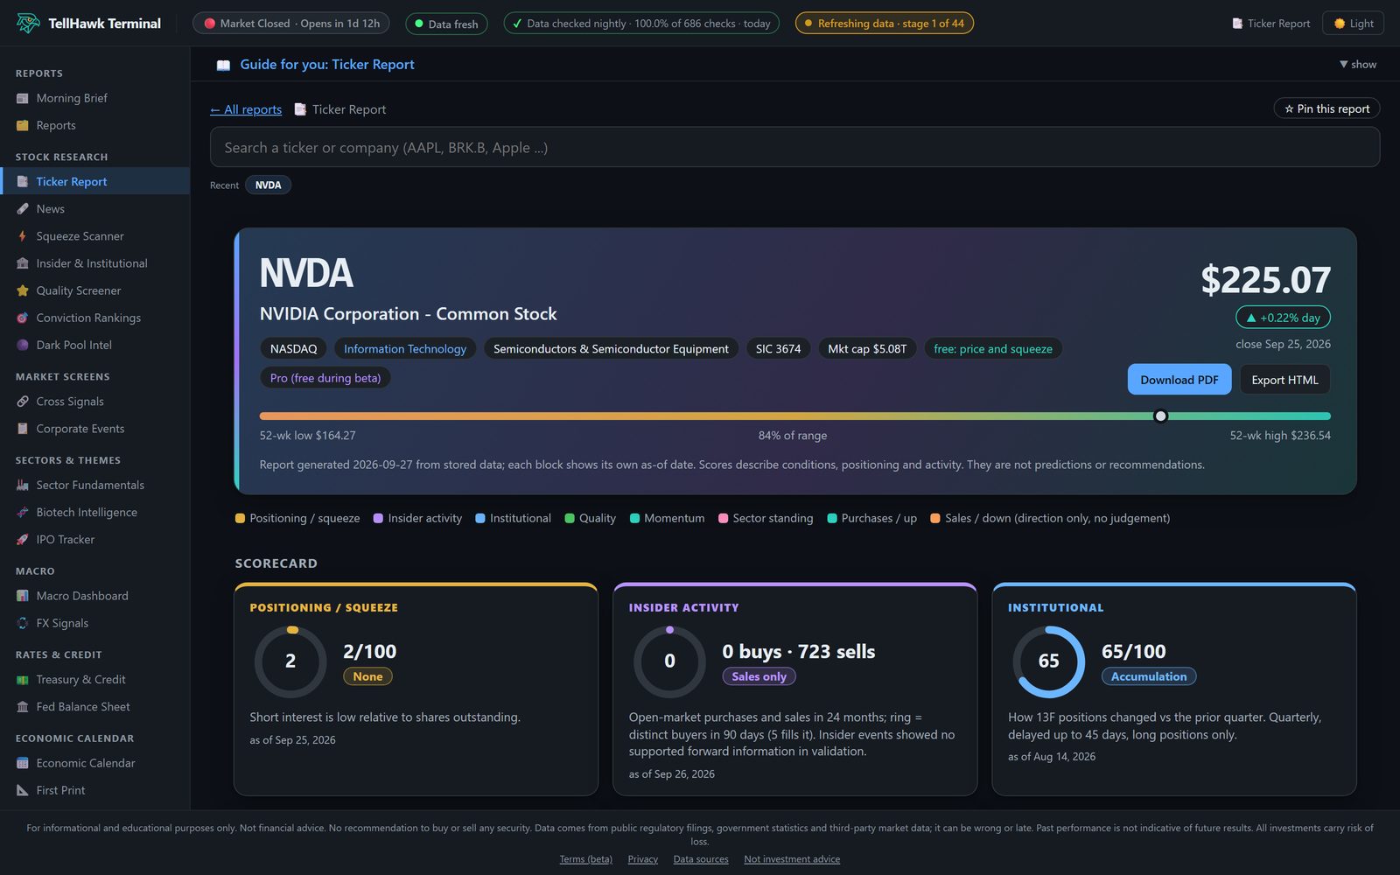Click the SIC 3674 tag

[778, 348]
